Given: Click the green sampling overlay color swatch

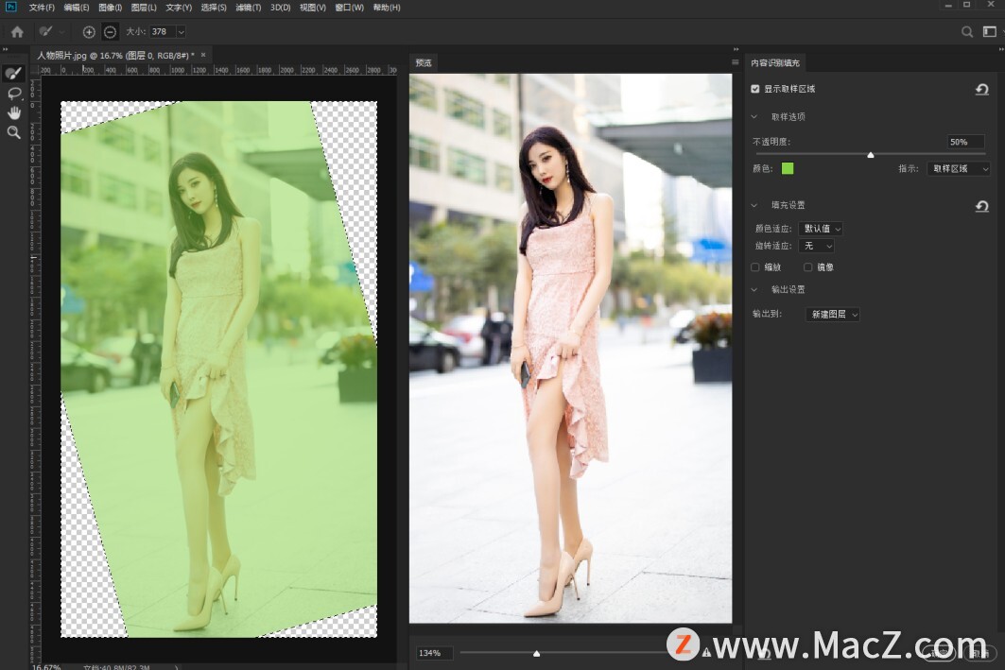Looking at the screenshot, I should tap(788, 168).
